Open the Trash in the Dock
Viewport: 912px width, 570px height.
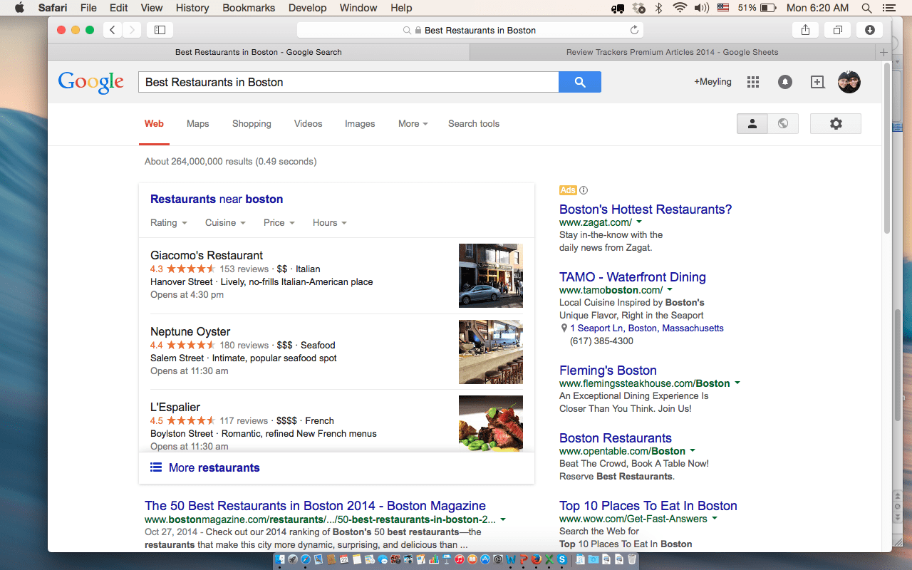pyautogui.click(x=631, y=560)
